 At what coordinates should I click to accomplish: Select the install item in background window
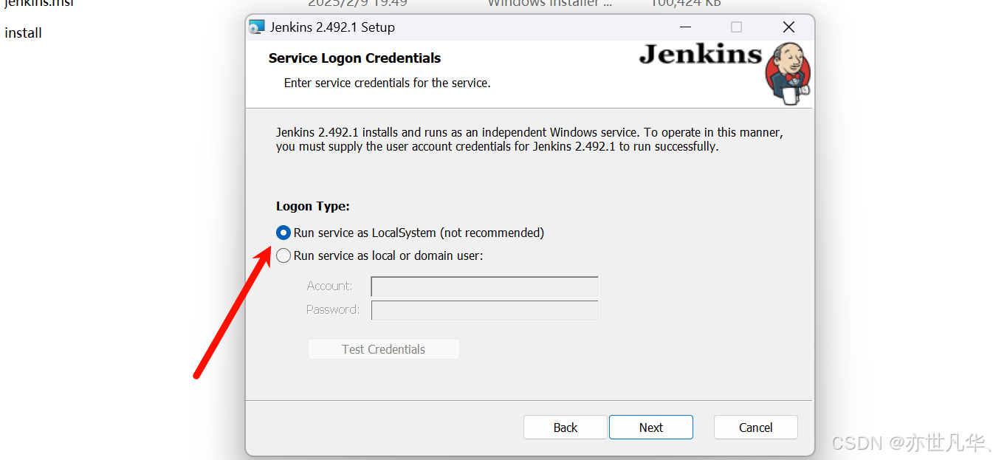(x=23, y=33)
